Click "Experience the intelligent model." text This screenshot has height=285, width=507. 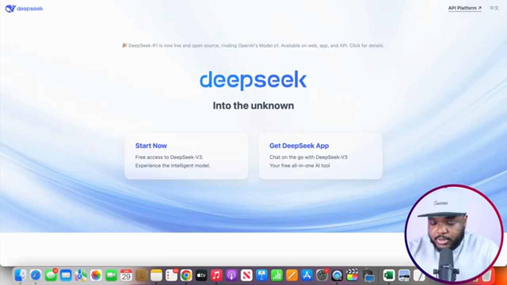point(173,165)
